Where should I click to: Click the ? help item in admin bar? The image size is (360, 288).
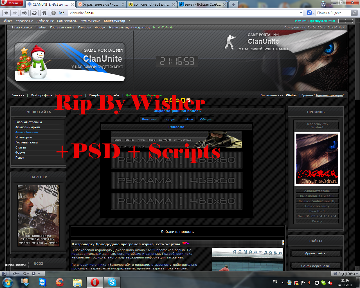129,21
